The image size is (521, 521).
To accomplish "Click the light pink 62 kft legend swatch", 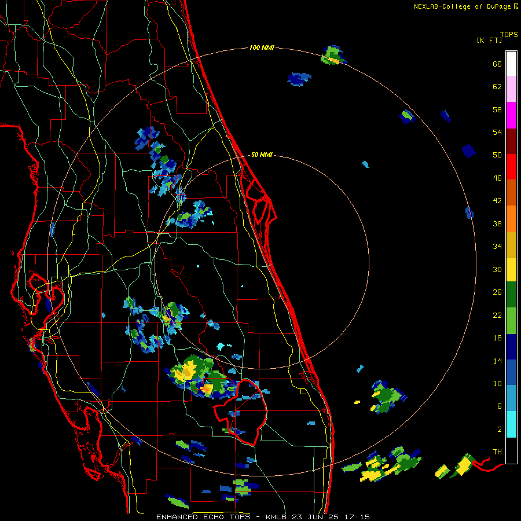I will 511,89.
